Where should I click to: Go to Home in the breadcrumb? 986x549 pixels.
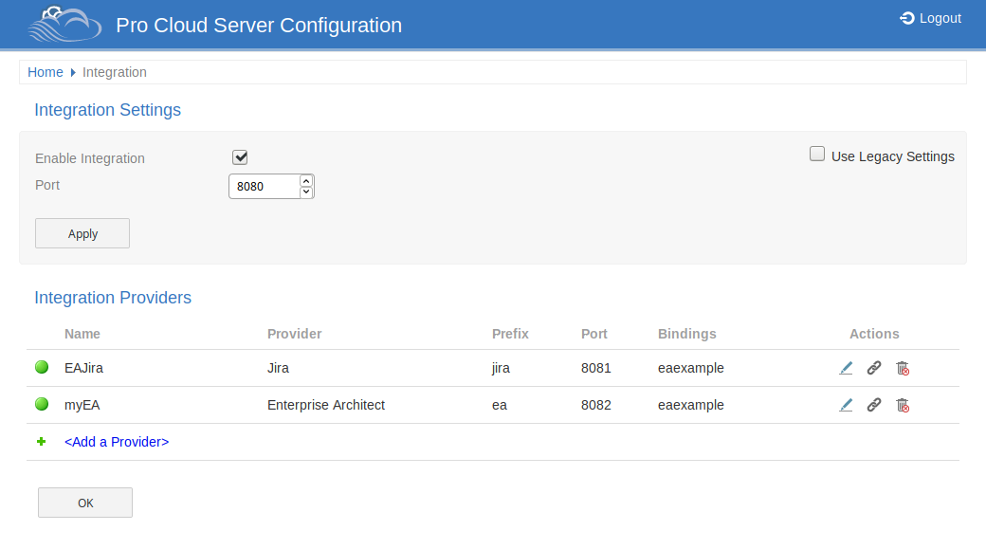46,72
